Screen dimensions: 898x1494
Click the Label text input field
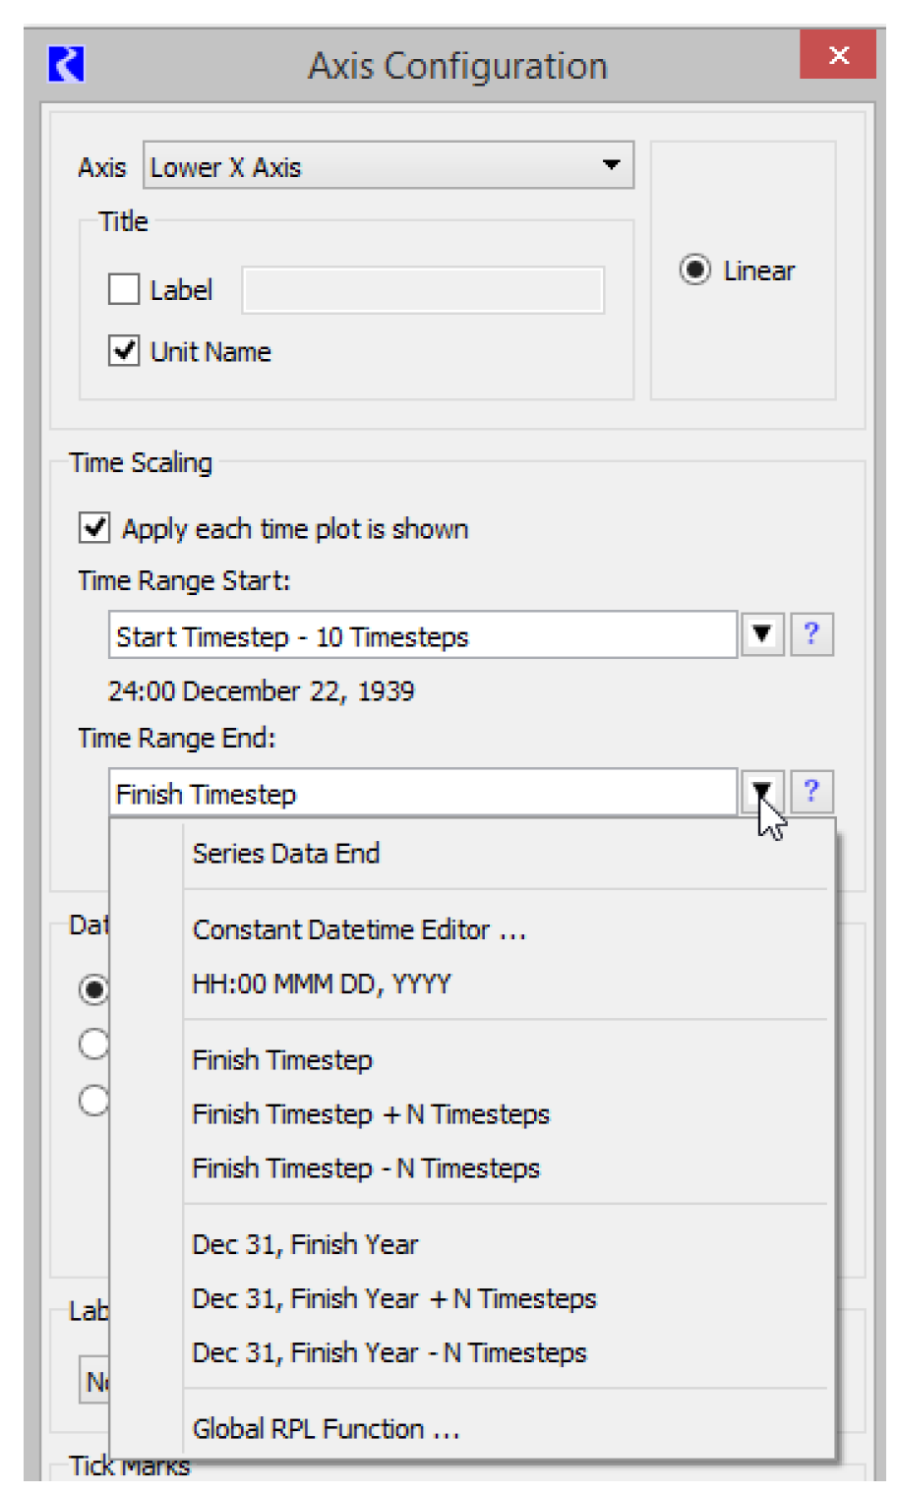[x=423, y=291]
